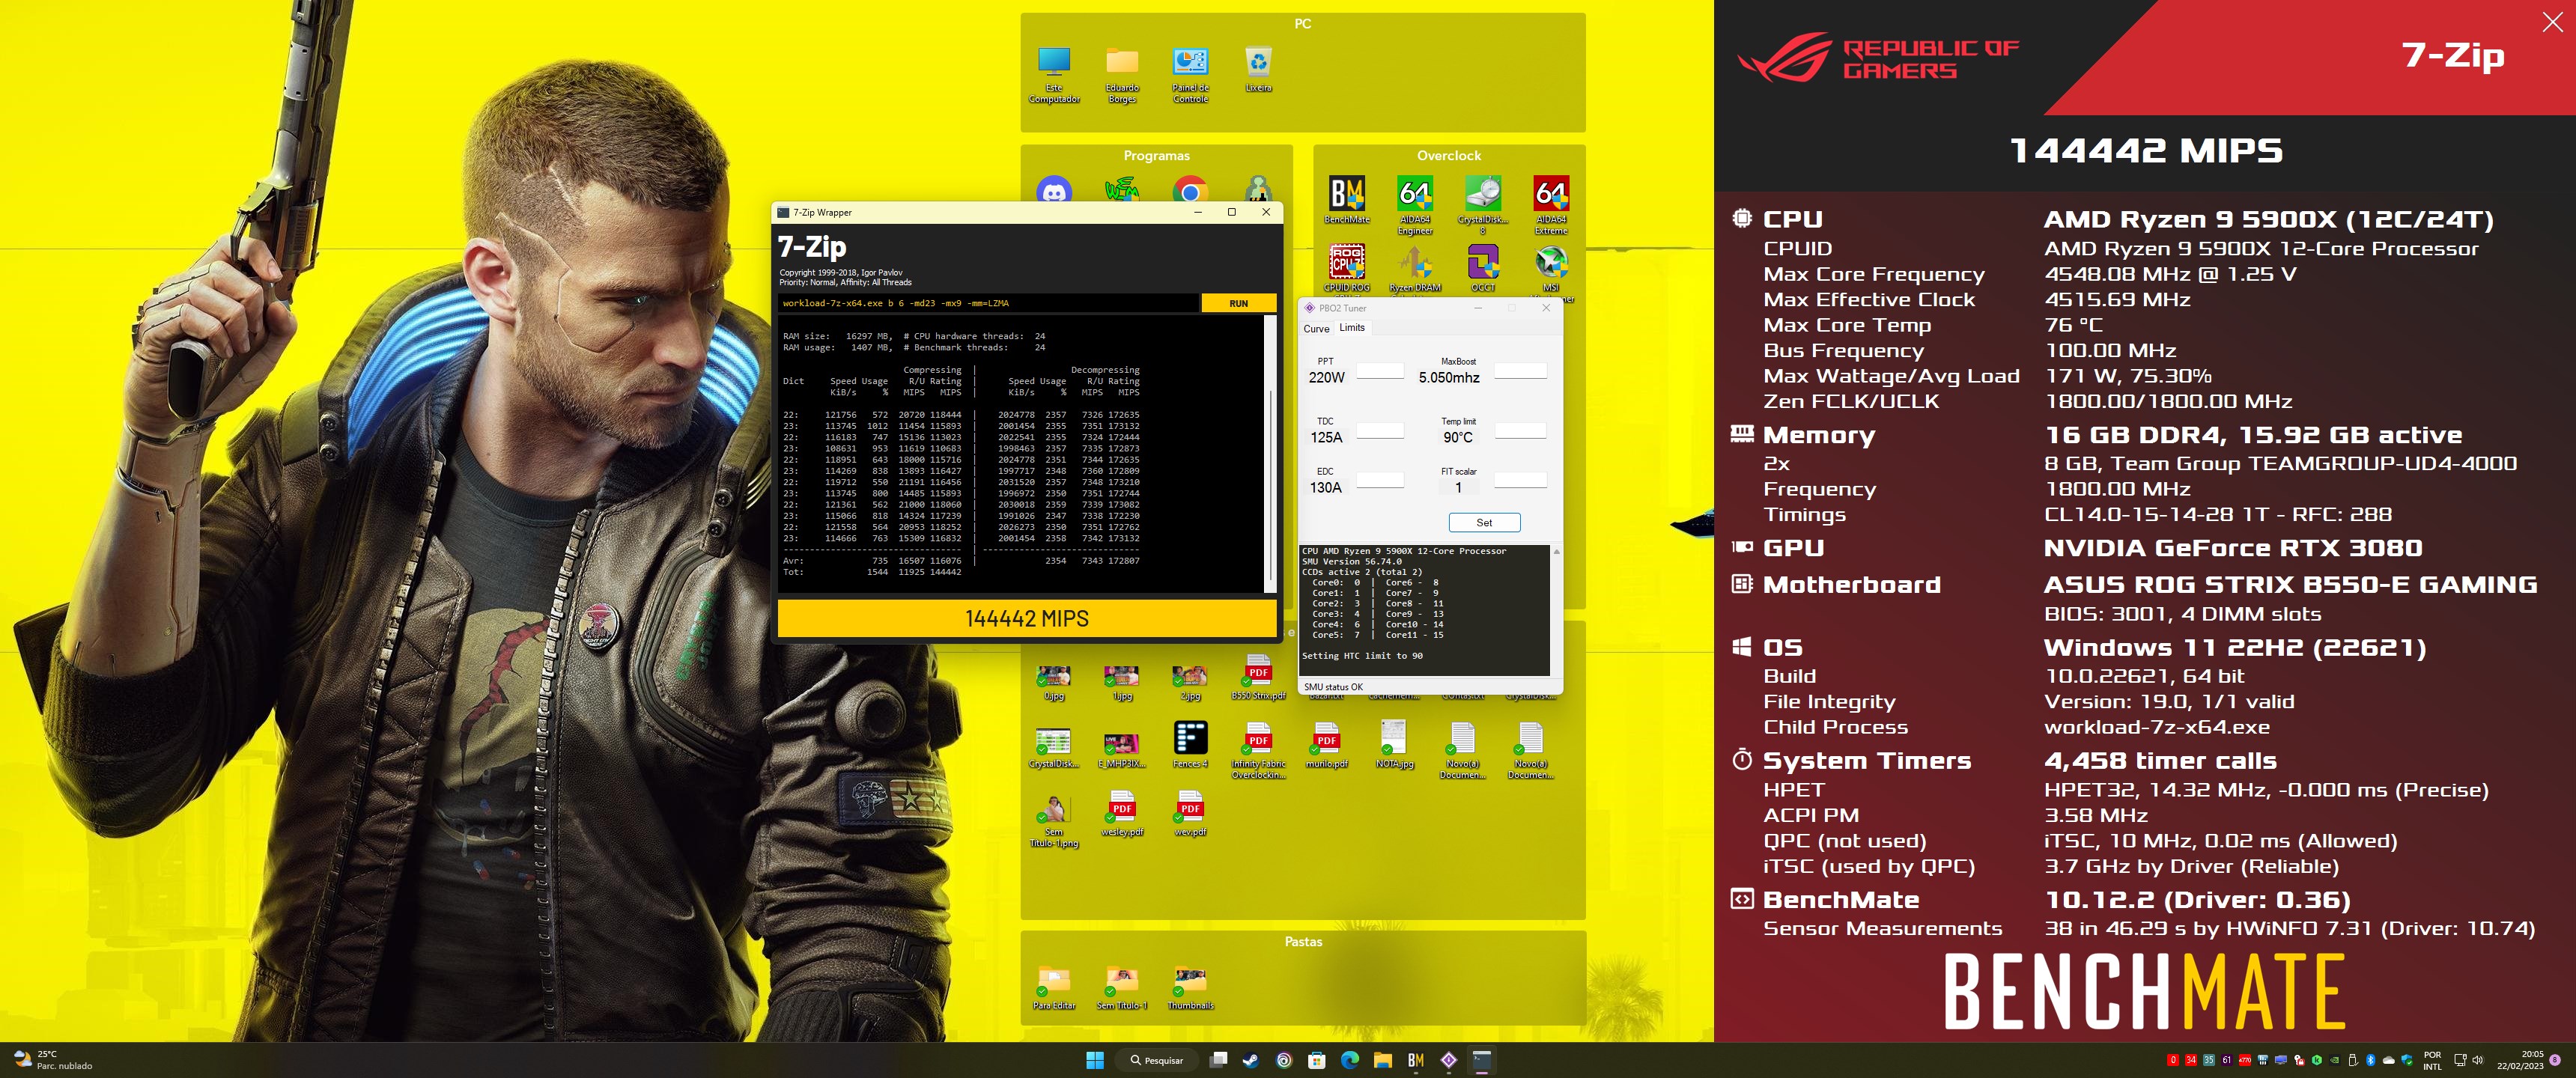Open the CPUID ROG CPU-Z icon
The height and width of the screenshot is (1078, 2576).
[x=1346, y=268]
